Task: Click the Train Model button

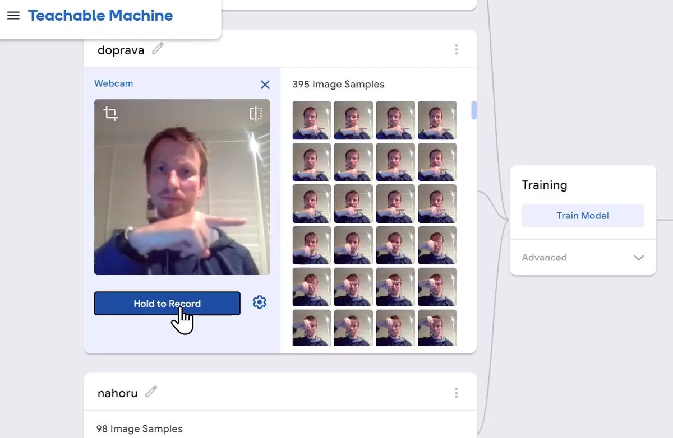Action: 583,216
